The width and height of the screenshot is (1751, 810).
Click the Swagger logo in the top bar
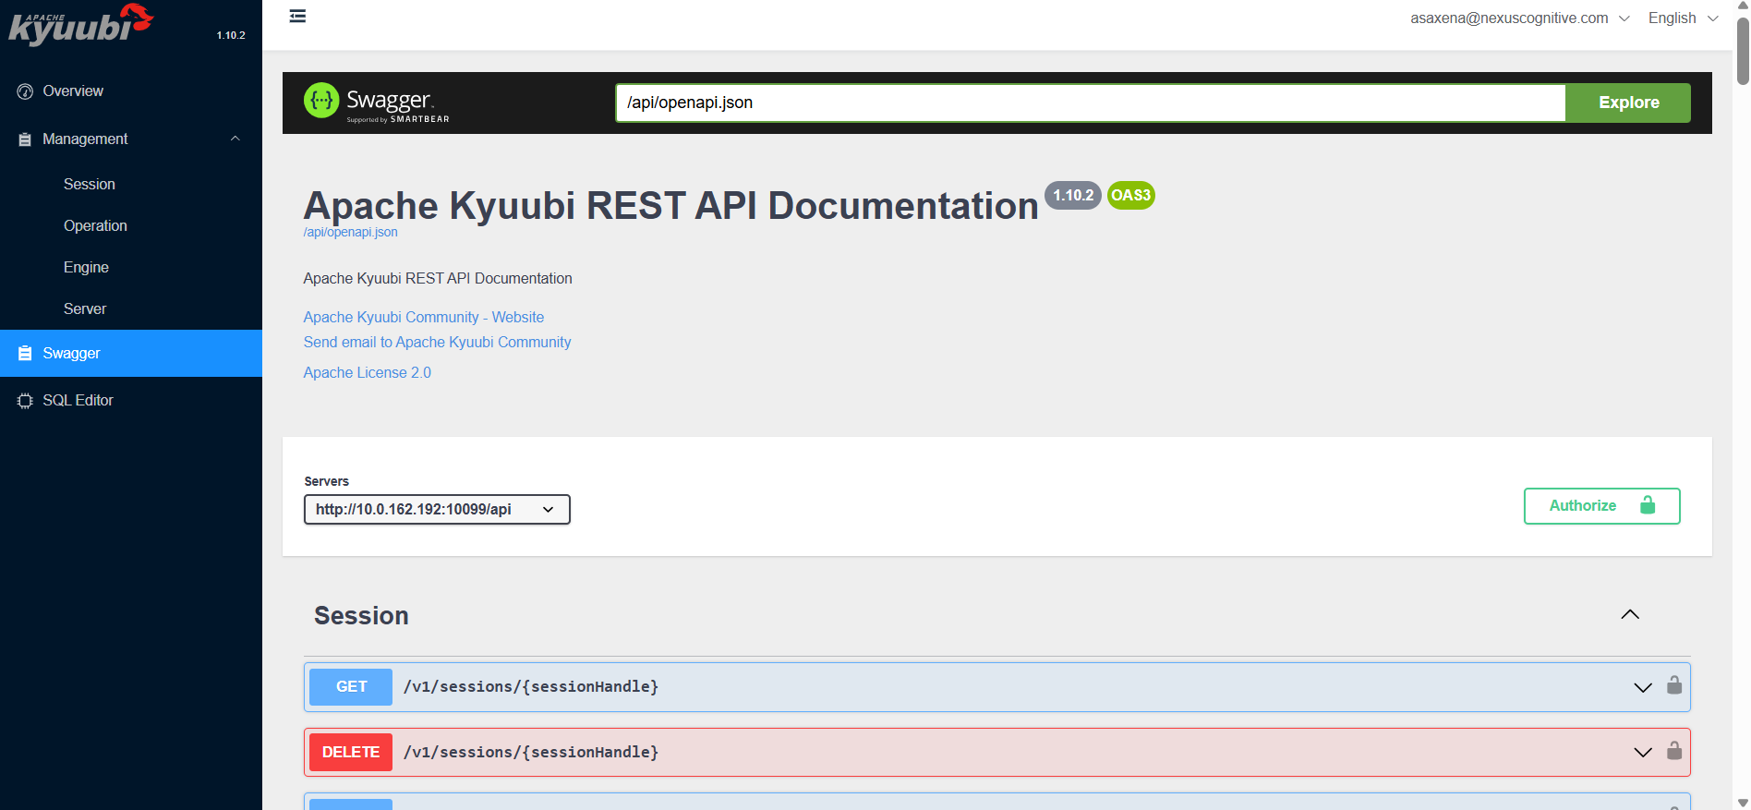[377, 103]
